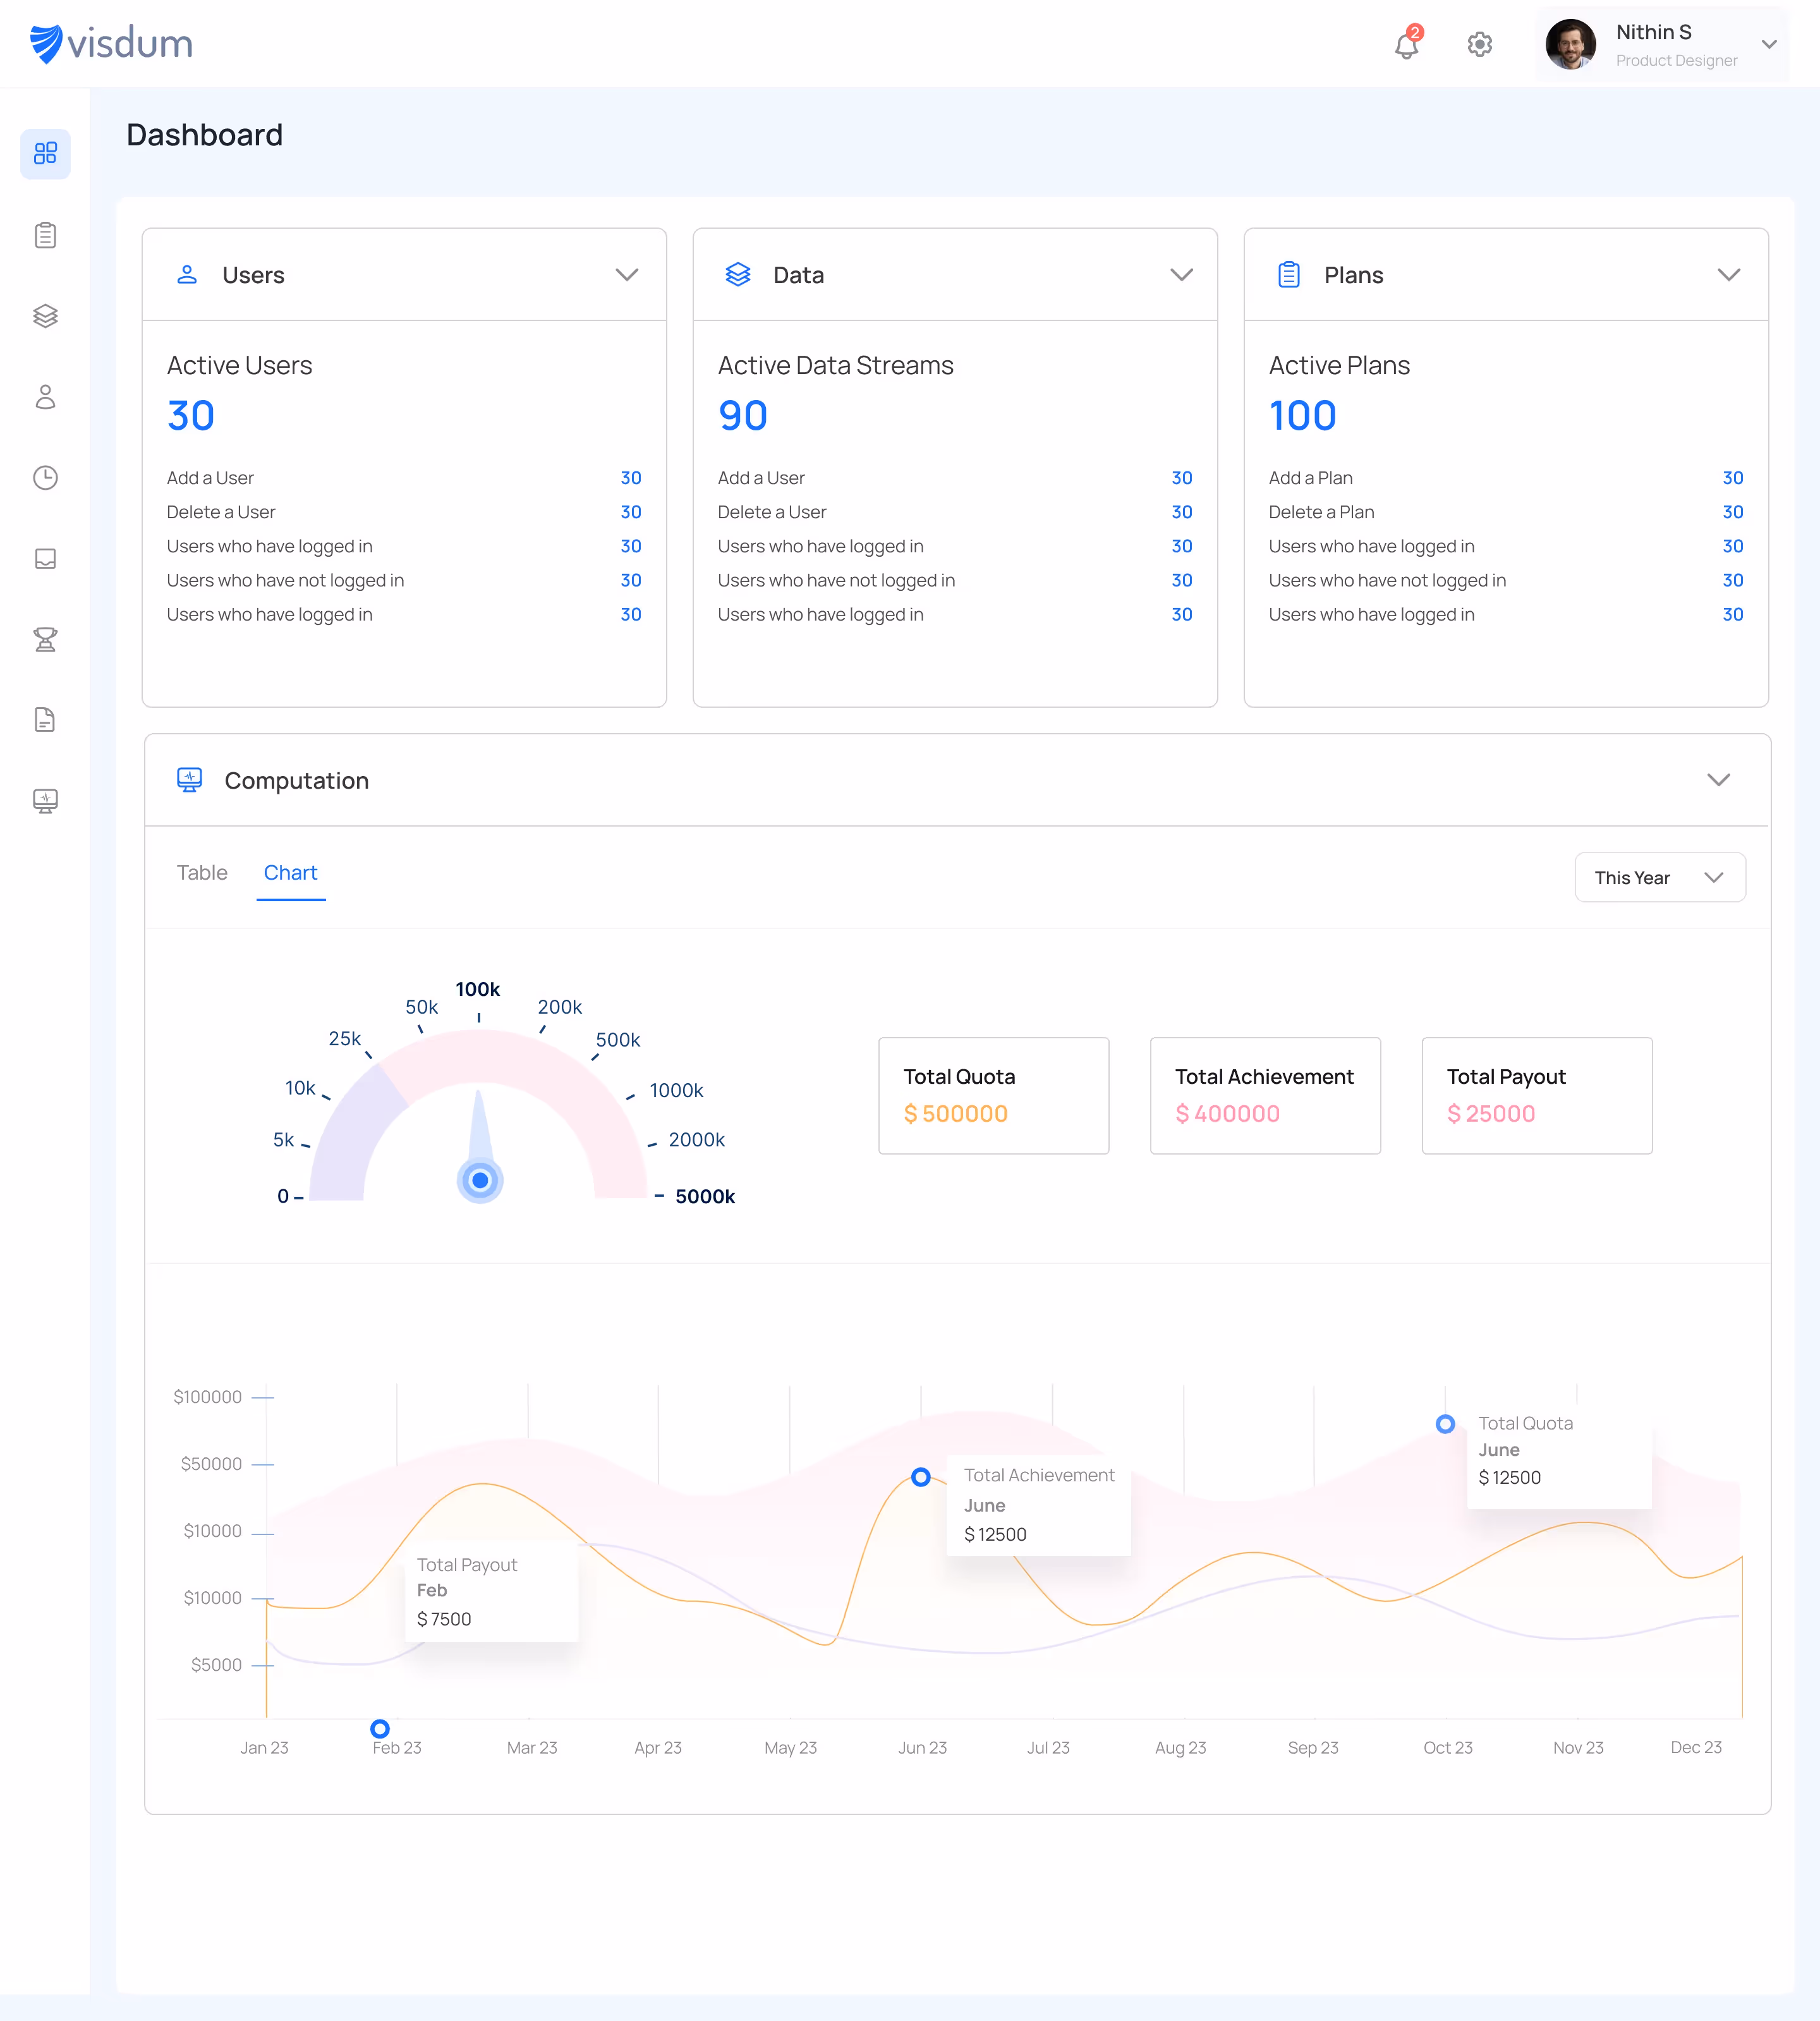
Task: Open the trophy achievements icon in sidebar
Action: [x=45, y=640]
